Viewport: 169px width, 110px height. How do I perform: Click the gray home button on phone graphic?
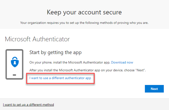14,75
